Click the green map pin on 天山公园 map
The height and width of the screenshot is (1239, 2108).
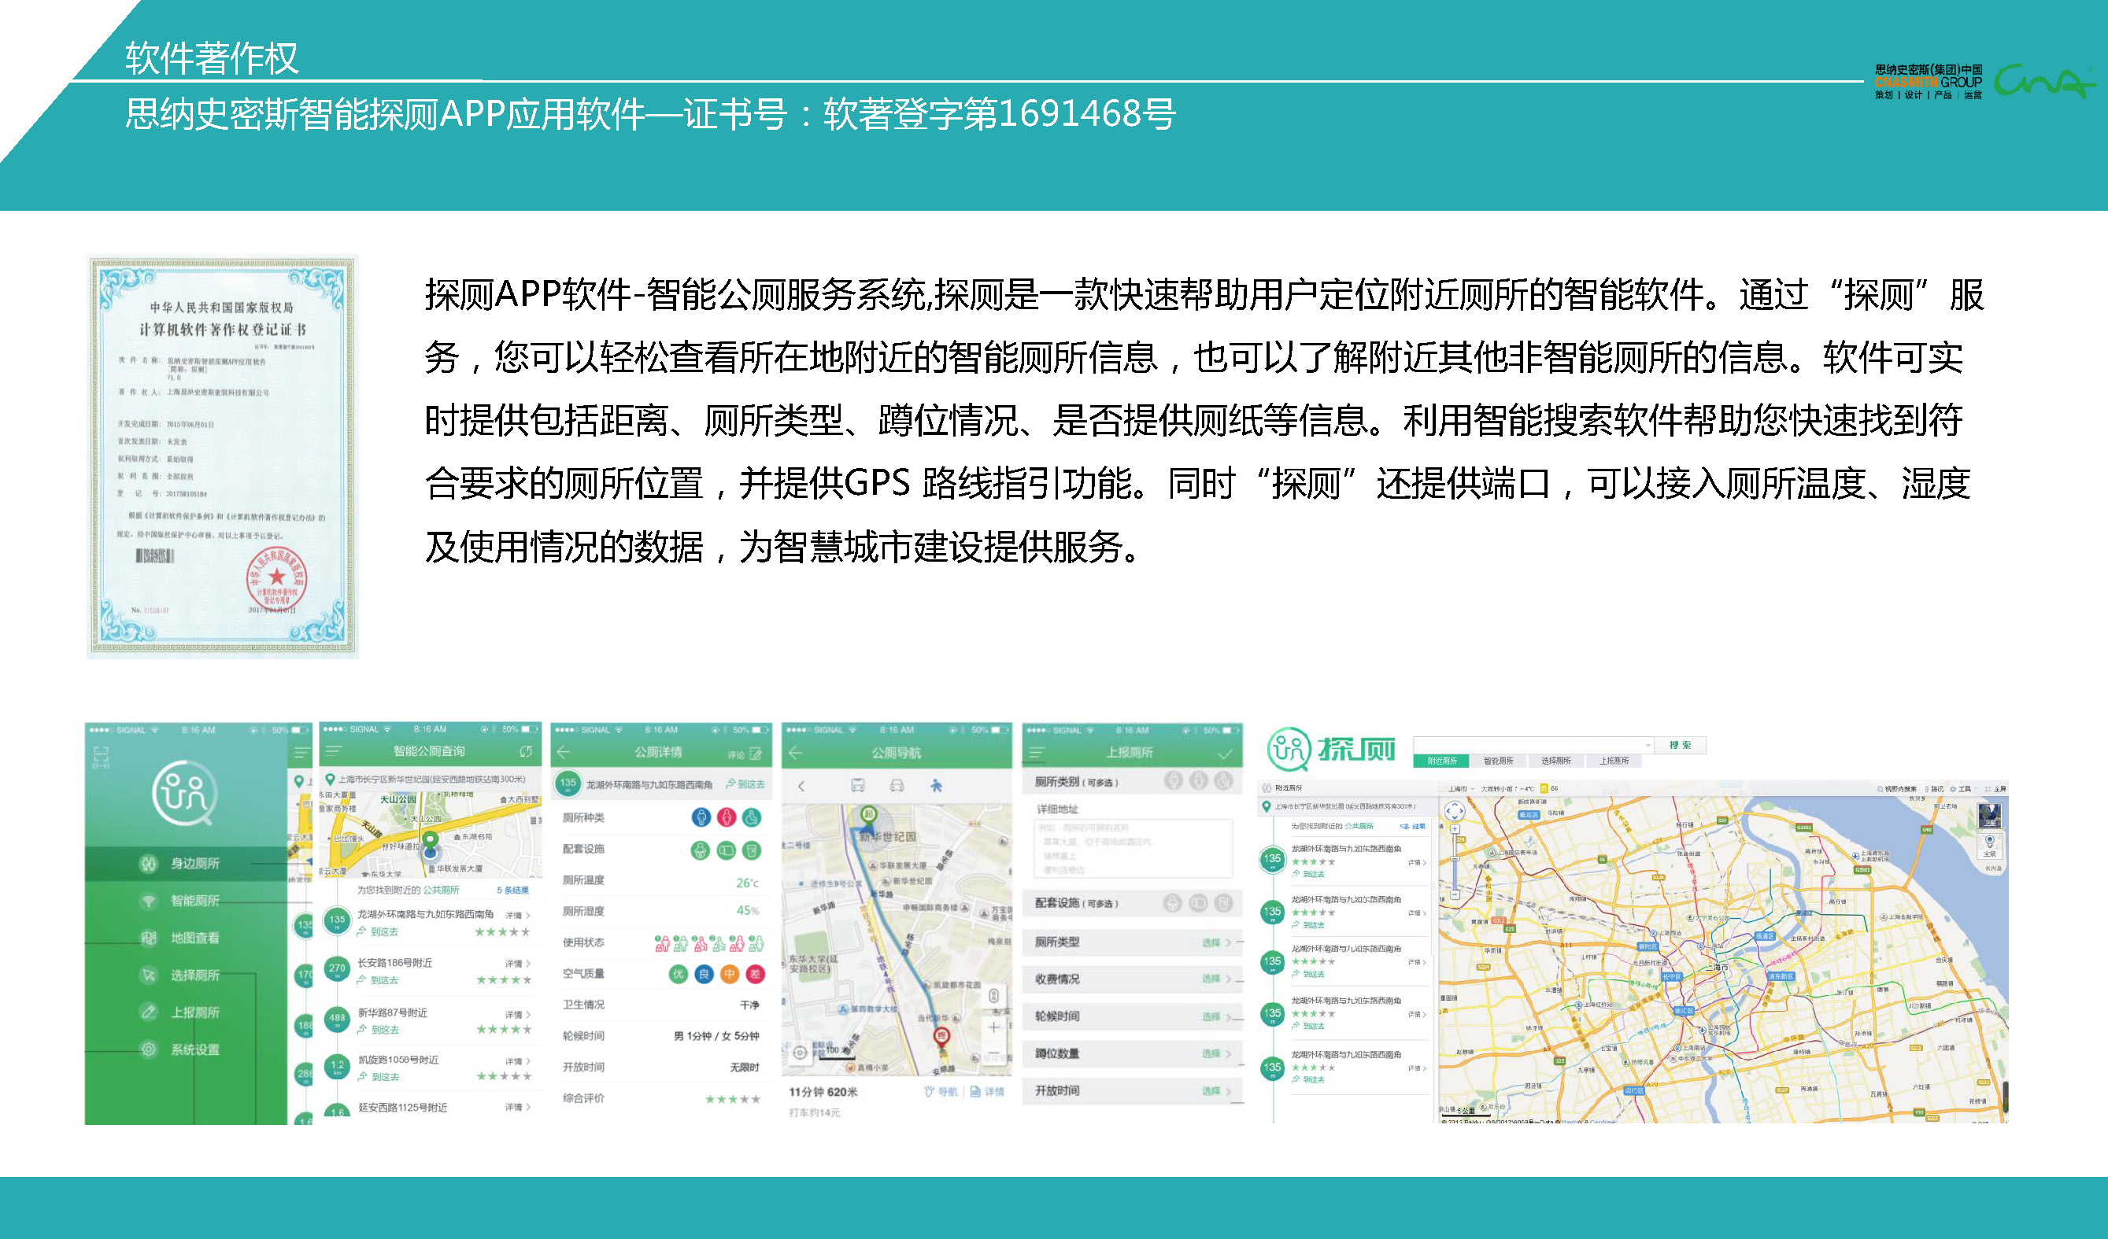click(430, 842)
